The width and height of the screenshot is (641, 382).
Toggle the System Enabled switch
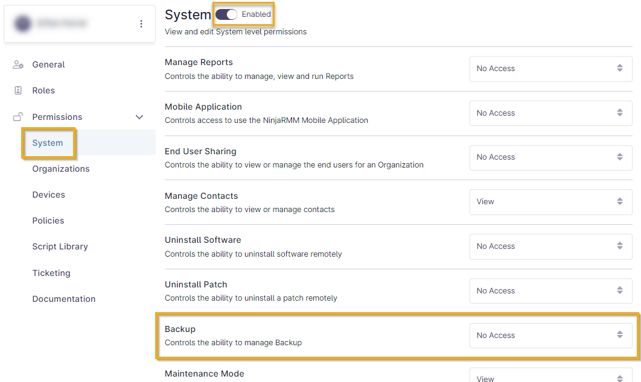[x=226, y=14]
